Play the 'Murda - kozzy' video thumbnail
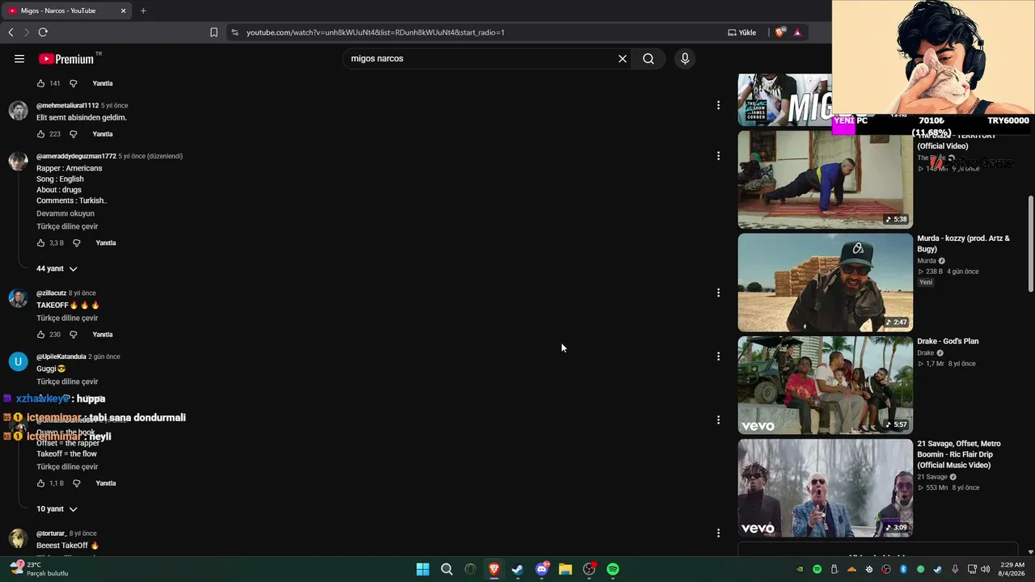The image size is (1035, 582). coord(825,283)
